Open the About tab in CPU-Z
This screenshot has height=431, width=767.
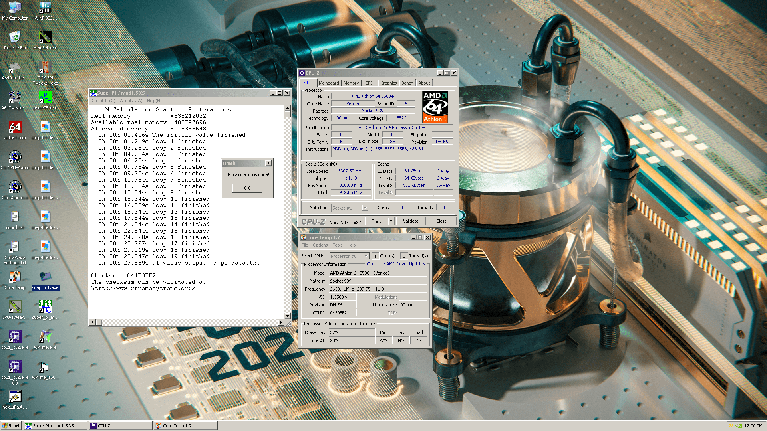(424, 83)
